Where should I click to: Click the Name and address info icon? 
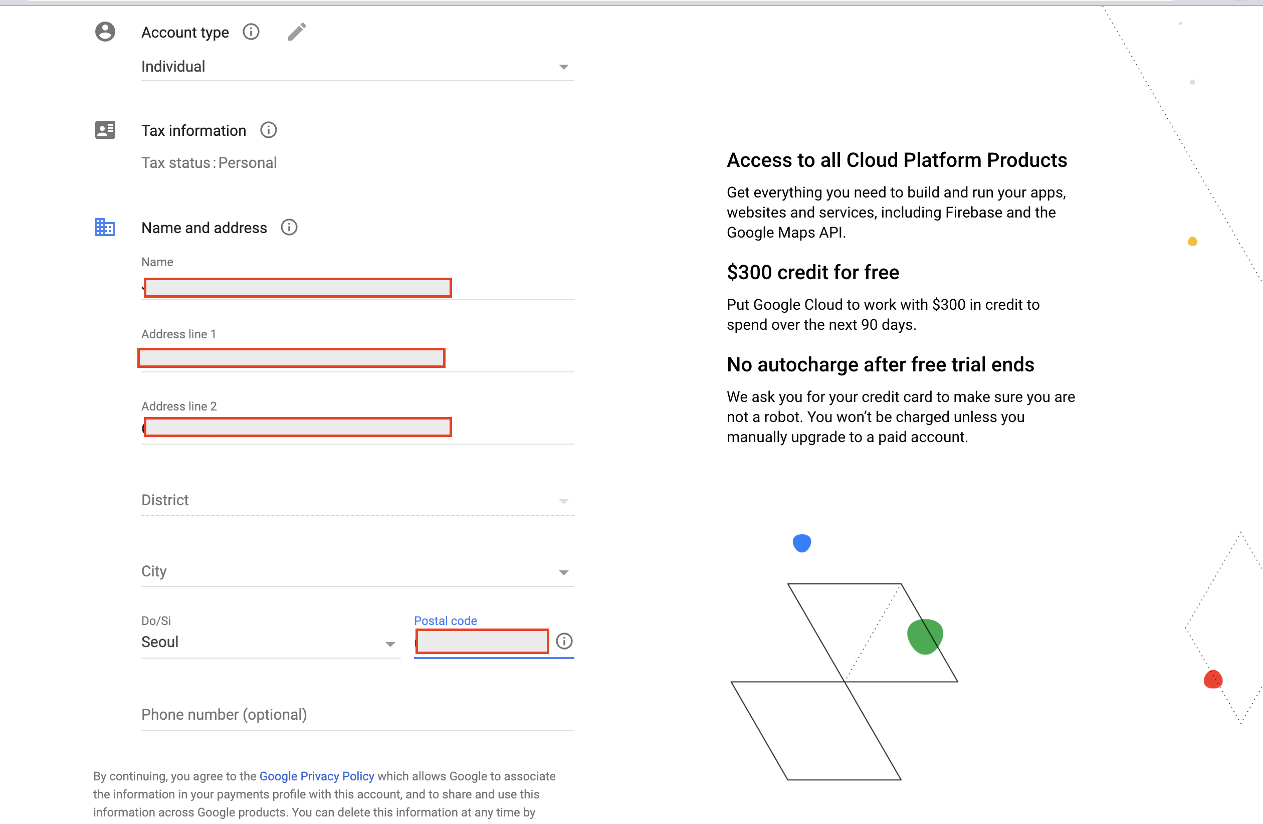click(x=289, y=228)
